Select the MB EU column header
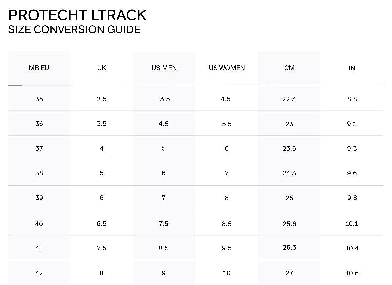392x285 pixels. click(x=39, y=68)
